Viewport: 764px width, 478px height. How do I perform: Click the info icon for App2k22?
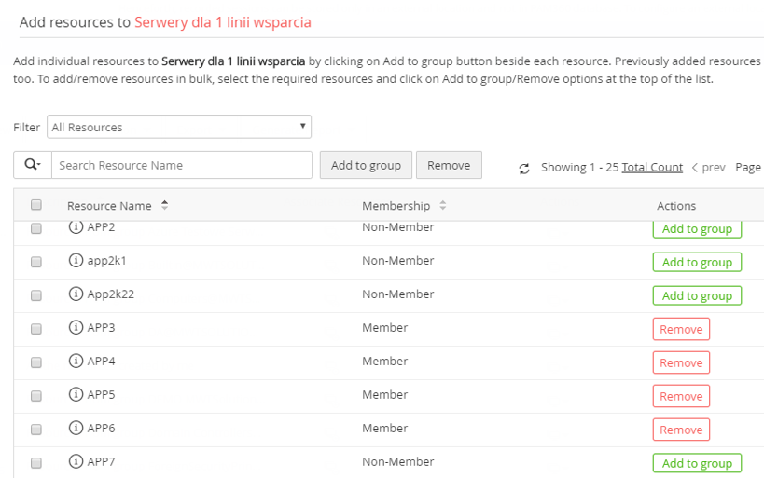click(x=76, y=294)
